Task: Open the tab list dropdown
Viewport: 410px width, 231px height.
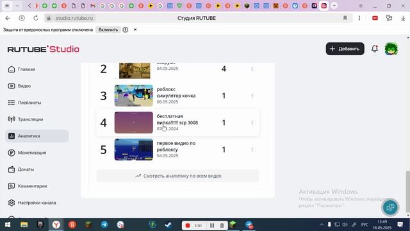Action: (17, 6)
